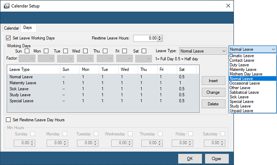The width and height of the screenshot is (277, 165).
Task: Click the Flexitime Leave Hours input field
Action: click(145, 38)
